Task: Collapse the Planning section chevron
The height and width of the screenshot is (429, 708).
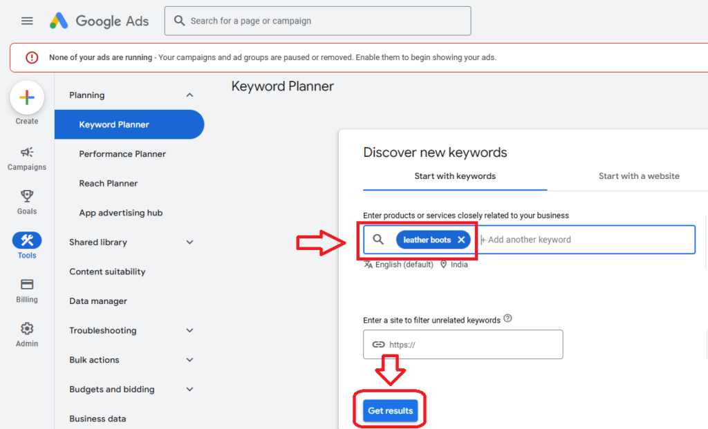Action: point(189,95)
